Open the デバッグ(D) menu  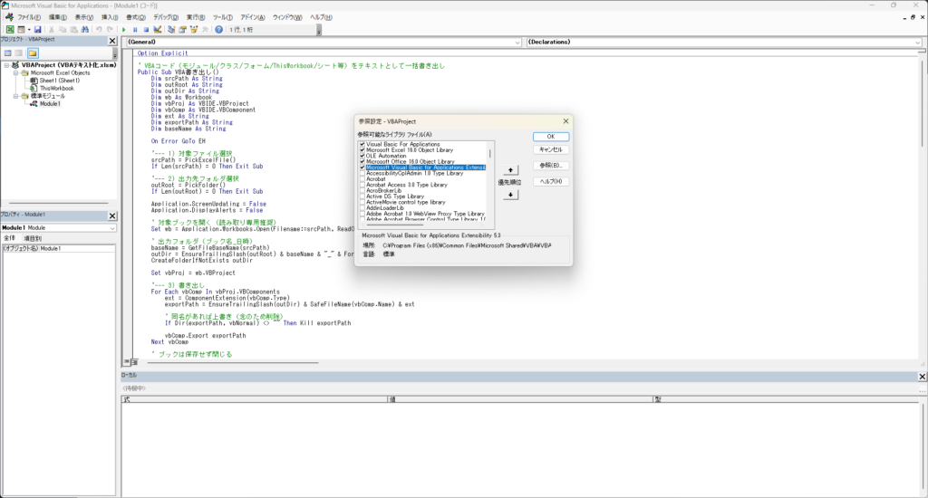[166, 17]
